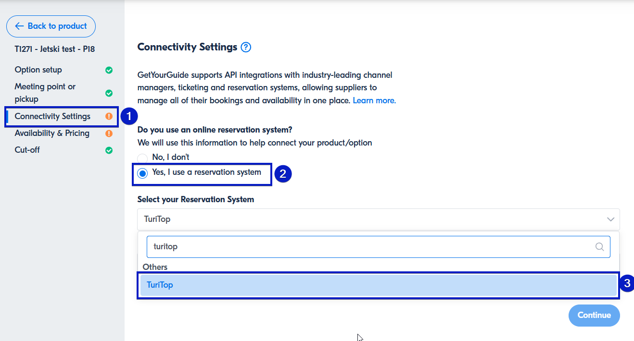
Task: Go to Availability & Pricing section
Action: coord(52,134)
